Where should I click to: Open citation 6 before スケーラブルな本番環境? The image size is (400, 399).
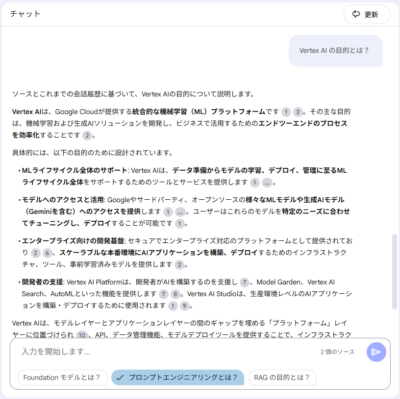point(47,253)
